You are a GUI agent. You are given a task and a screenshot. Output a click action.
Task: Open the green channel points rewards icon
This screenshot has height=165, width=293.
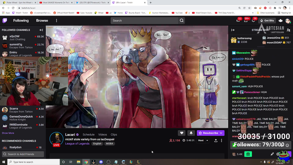[248, 154]
